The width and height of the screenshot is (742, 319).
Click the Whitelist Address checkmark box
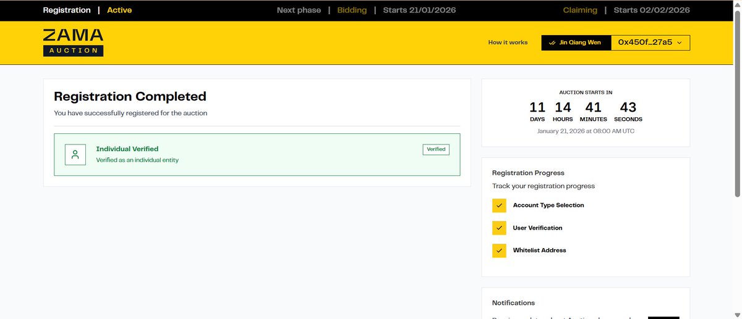pyautogui.click(x=499, y=251)
